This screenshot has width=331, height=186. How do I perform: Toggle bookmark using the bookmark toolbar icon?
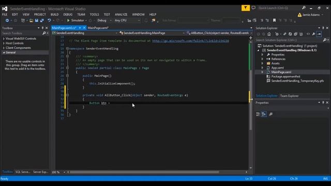[x=274, y=21]
